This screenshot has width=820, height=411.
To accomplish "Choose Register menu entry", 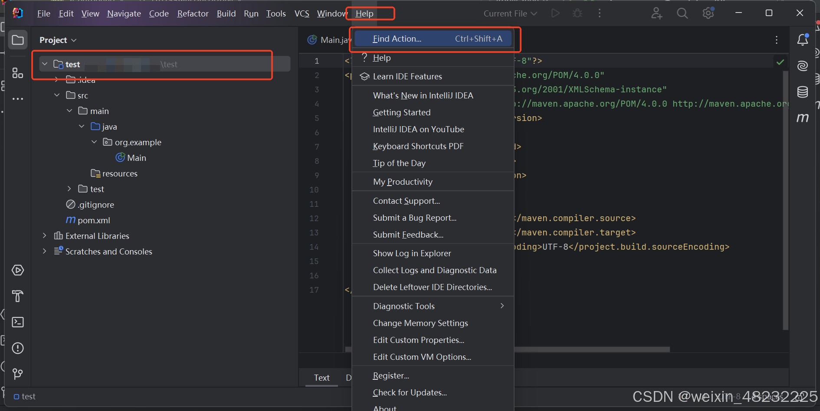I will pos(433,375).
